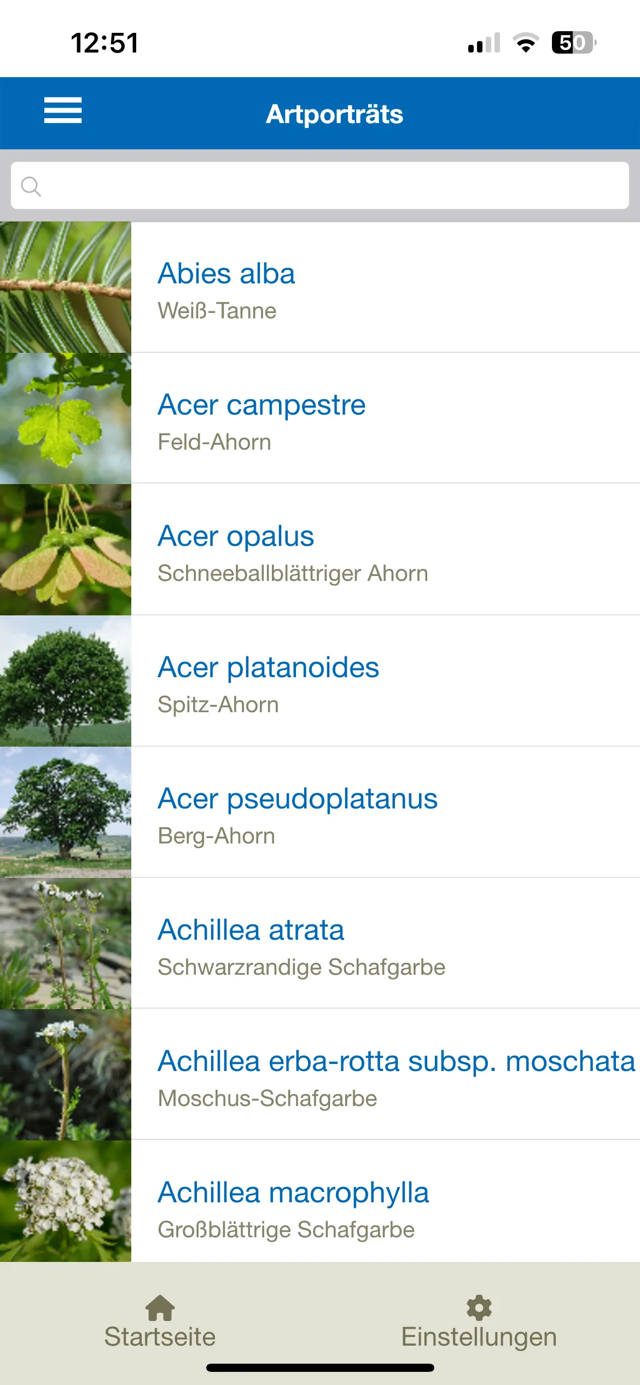Tap the Acer platanoides tree thumbnail
The height and width of the screenshot is (1385, 640).
66,680
